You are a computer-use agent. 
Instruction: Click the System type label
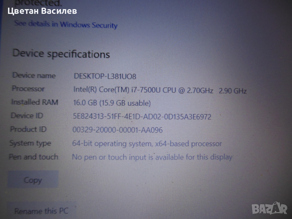[x=30, y=143]
